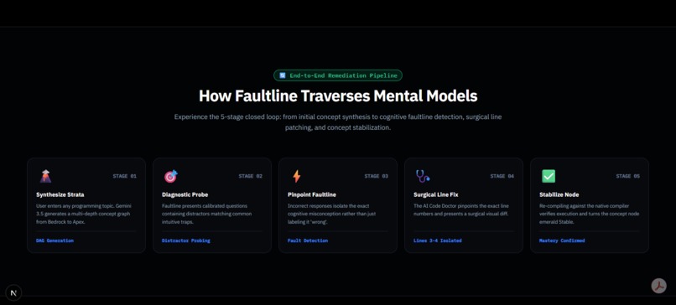
Task: Click the green checkmark icon on Stabilize Node card
Action: click(549, 176)
